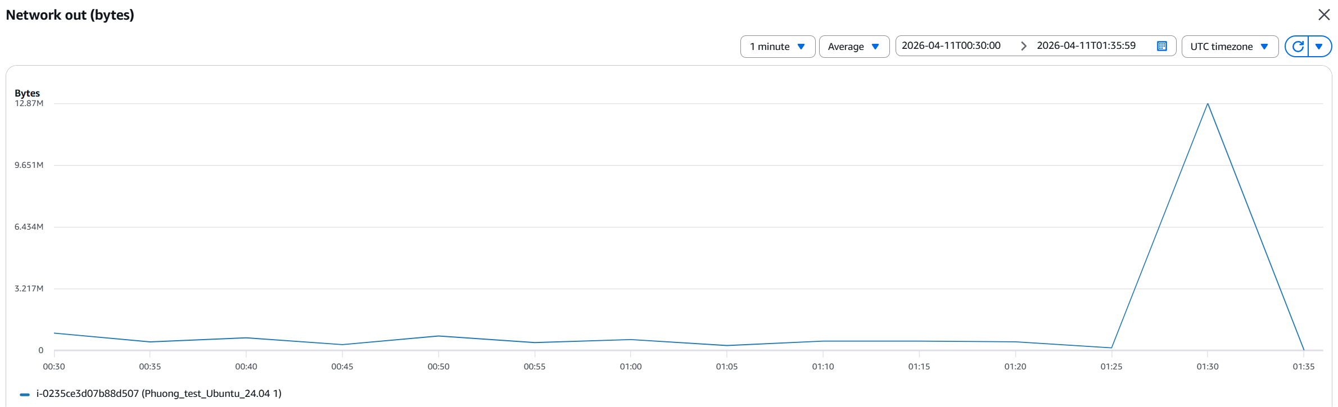Click the 00:30 x-axis time label
1338x407 pixels.
54,367
